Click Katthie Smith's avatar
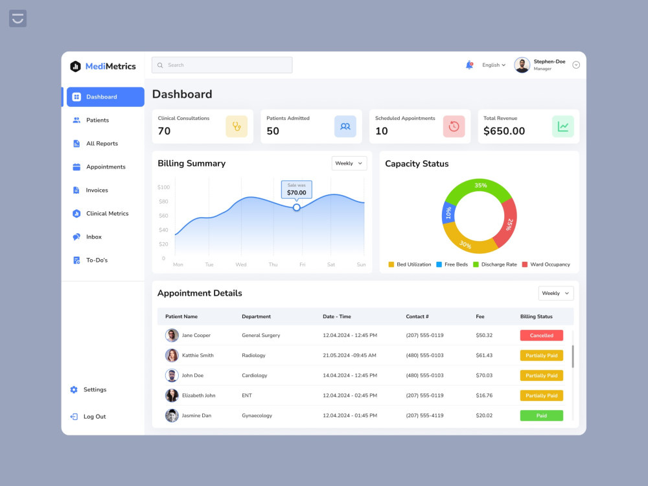 [x=172, y=355]
